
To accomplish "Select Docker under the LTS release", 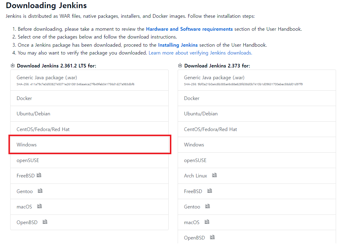I will click(90, 98).
